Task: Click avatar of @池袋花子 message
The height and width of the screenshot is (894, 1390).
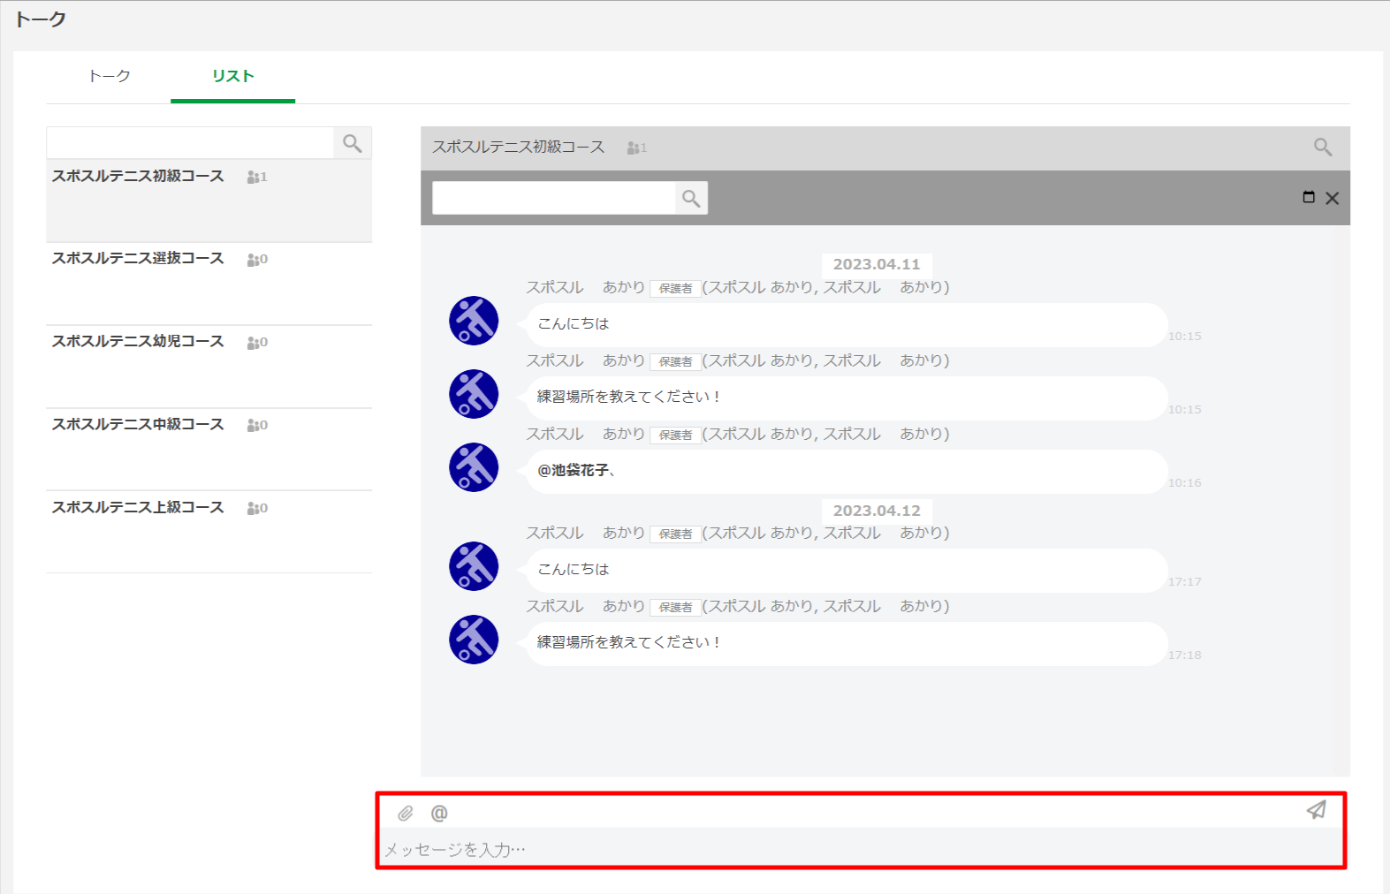Action: point(474,467)
